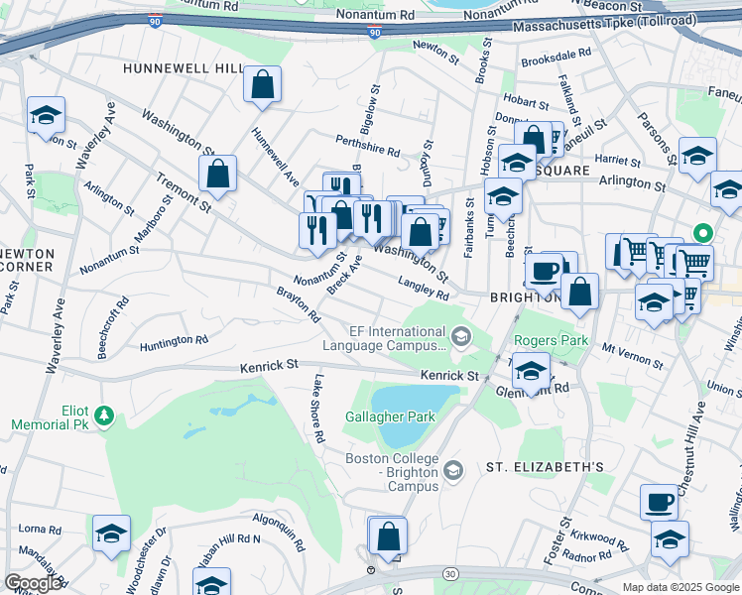The height and width of the screenshot is (595, 742).
Task: Select the Rogers Park label
Action: (x=551, y=340)
